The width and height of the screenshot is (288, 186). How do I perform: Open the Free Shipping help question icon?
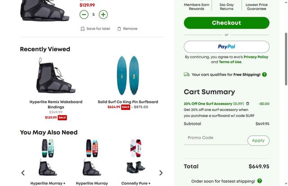click(264, 75)
